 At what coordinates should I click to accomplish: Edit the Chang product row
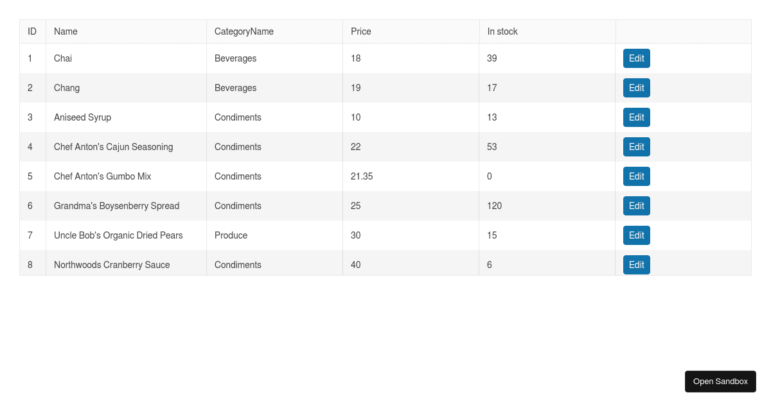click(636, 88)
